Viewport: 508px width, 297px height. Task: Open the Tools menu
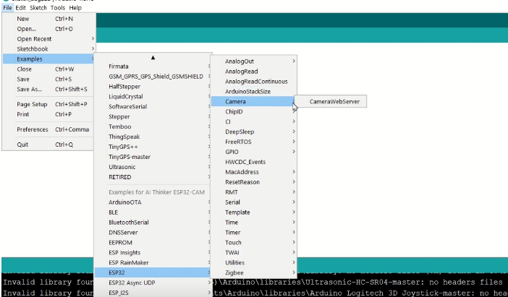tap(58, 8)
